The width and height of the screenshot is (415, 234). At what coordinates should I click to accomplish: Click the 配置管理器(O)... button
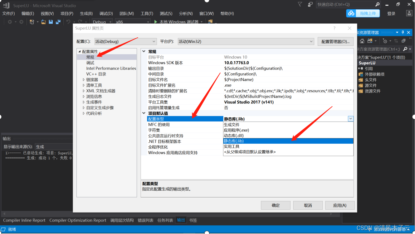click(x=335, y=41)
